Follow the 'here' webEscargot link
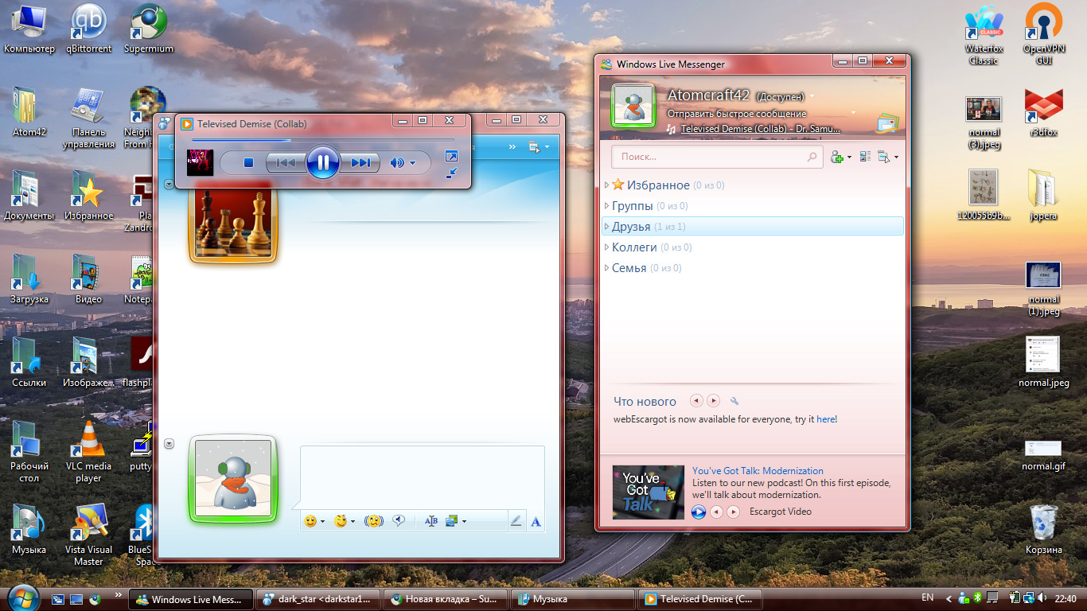 pos(826,419)
